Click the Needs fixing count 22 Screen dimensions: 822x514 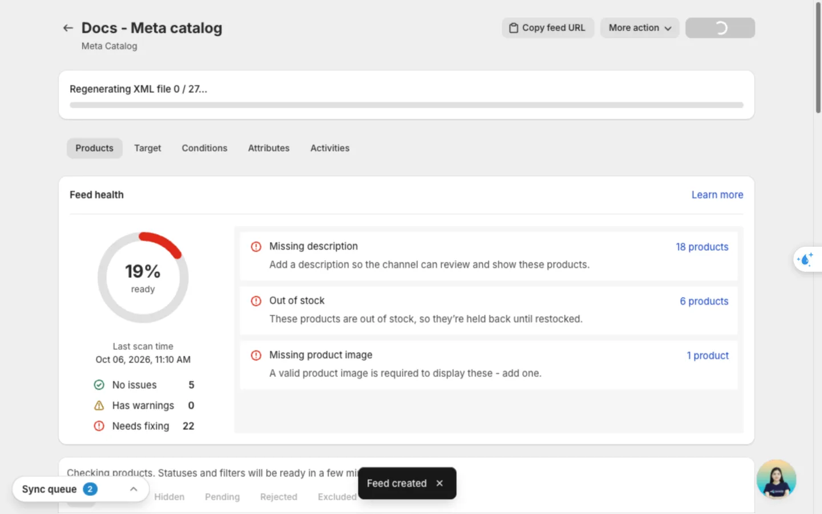188,426
